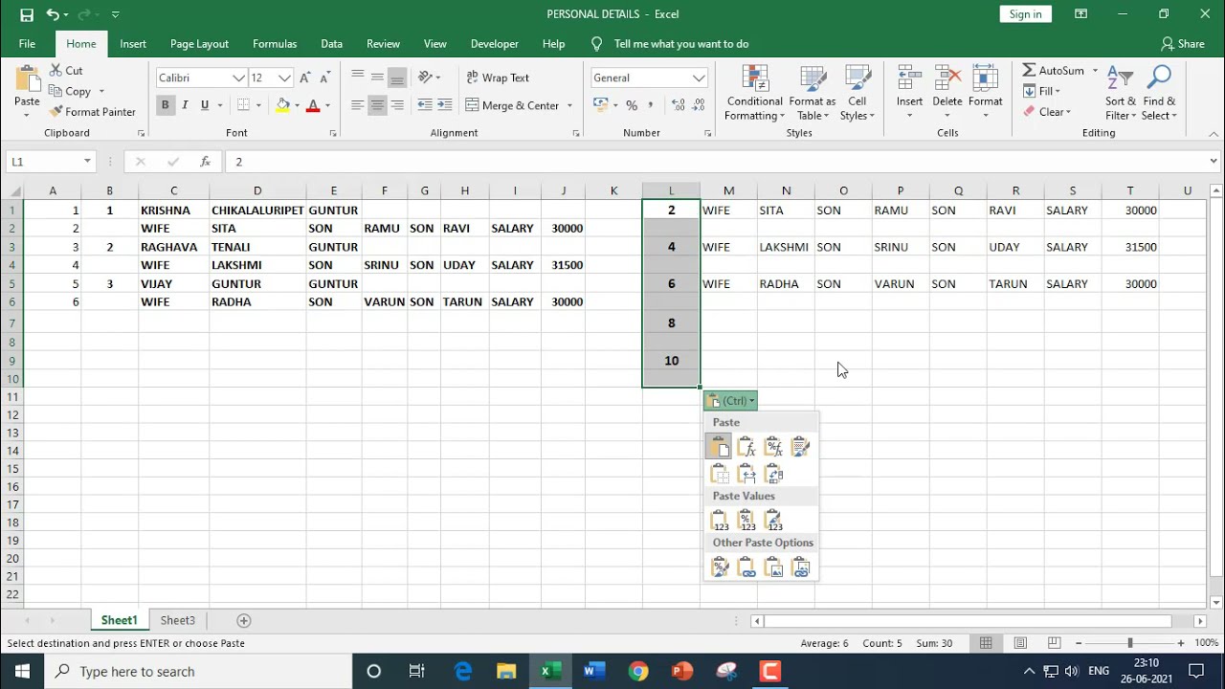1225x689 pixels.
Task: Choose Paste Formulas option in paste popup
Action: (x=746, y=446)
